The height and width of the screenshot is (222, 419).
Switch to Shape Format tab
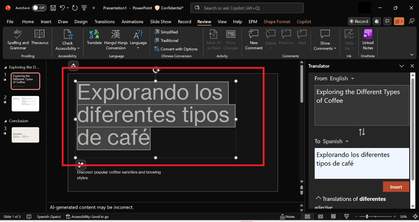[277, 22]
